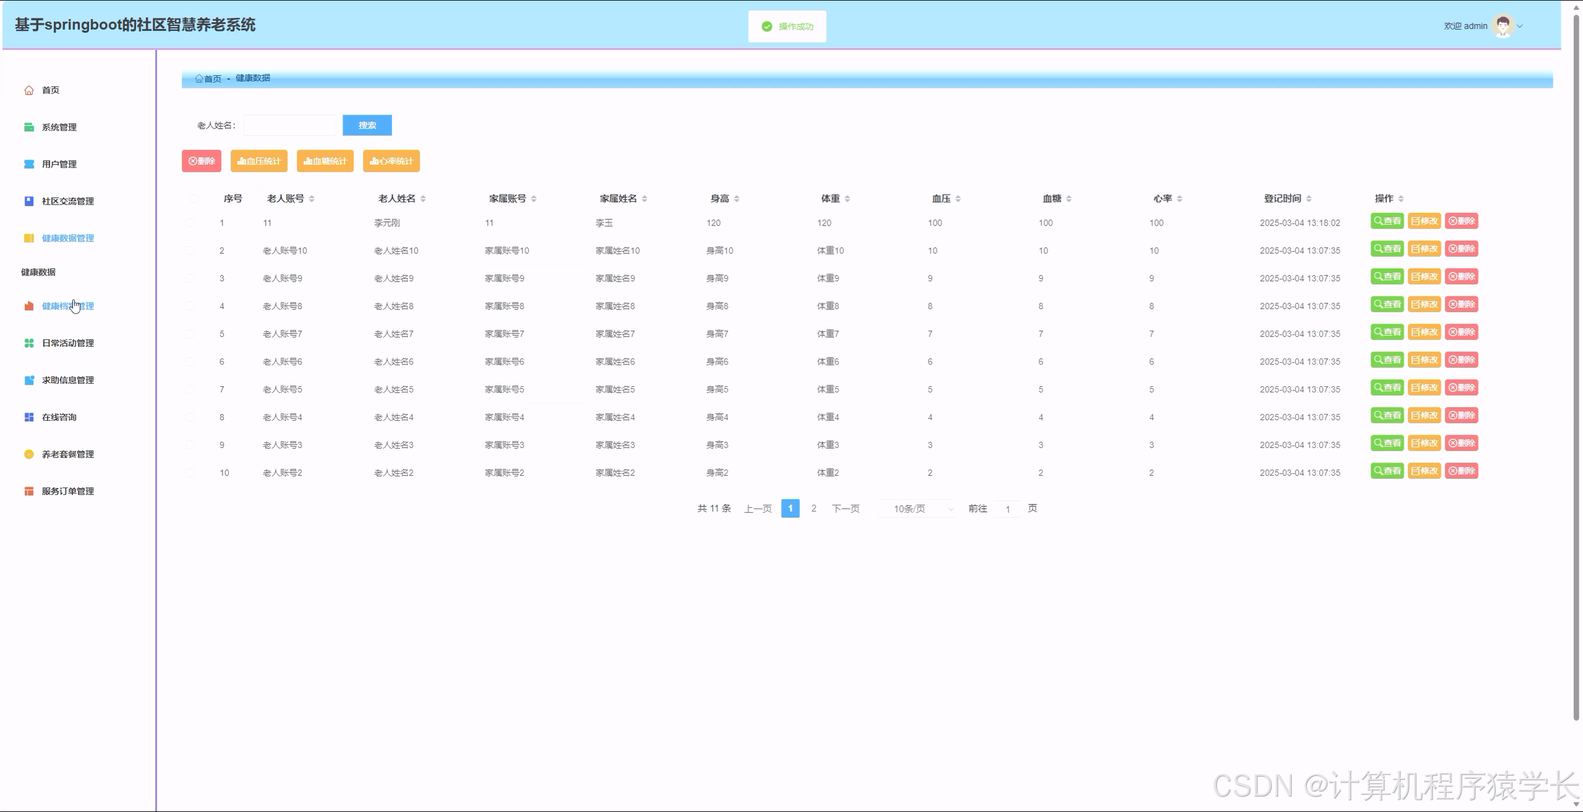Open the 10条/页 page size dropdown
This screenshot has height=812, width=1583.
tap(917, 509)
